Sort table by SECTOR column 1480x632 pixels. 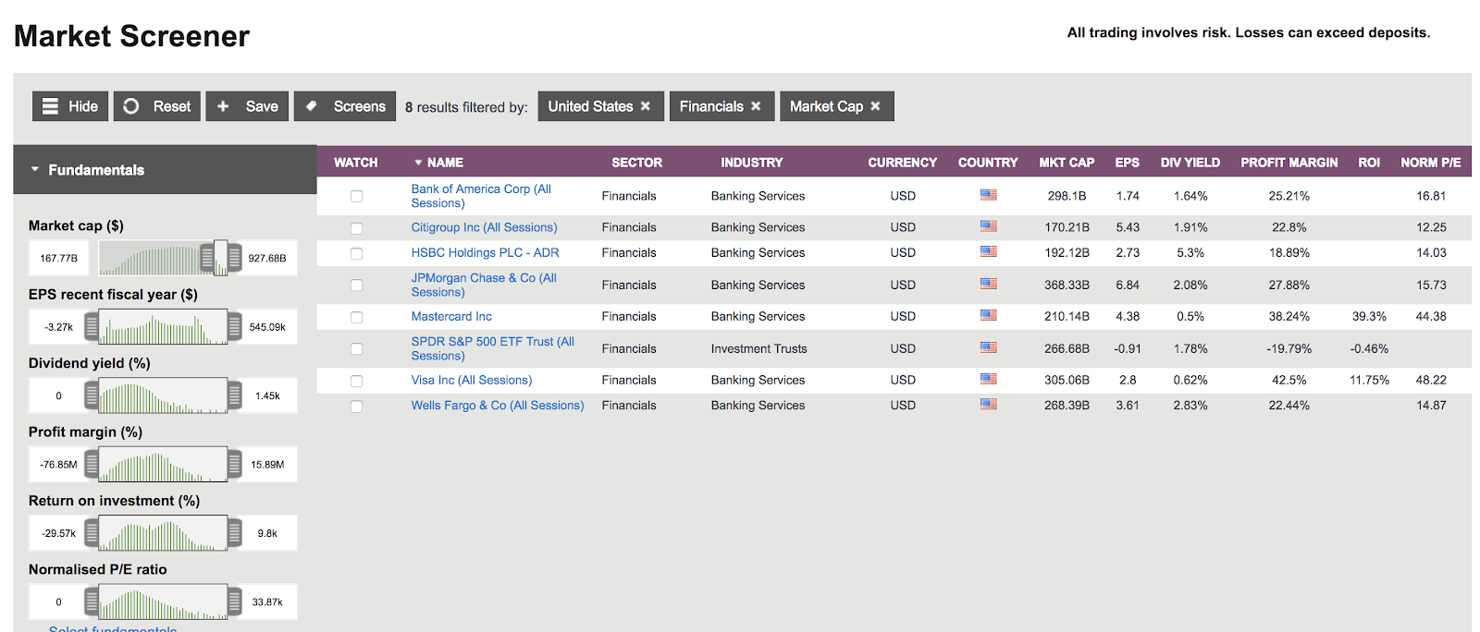coord(636,163)
